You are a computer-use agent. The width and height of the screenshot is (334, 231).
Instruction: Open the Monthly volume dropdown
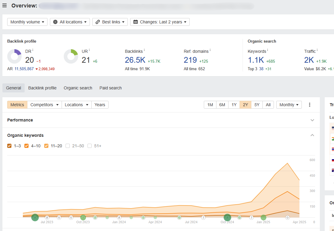(x=27, y=22)
